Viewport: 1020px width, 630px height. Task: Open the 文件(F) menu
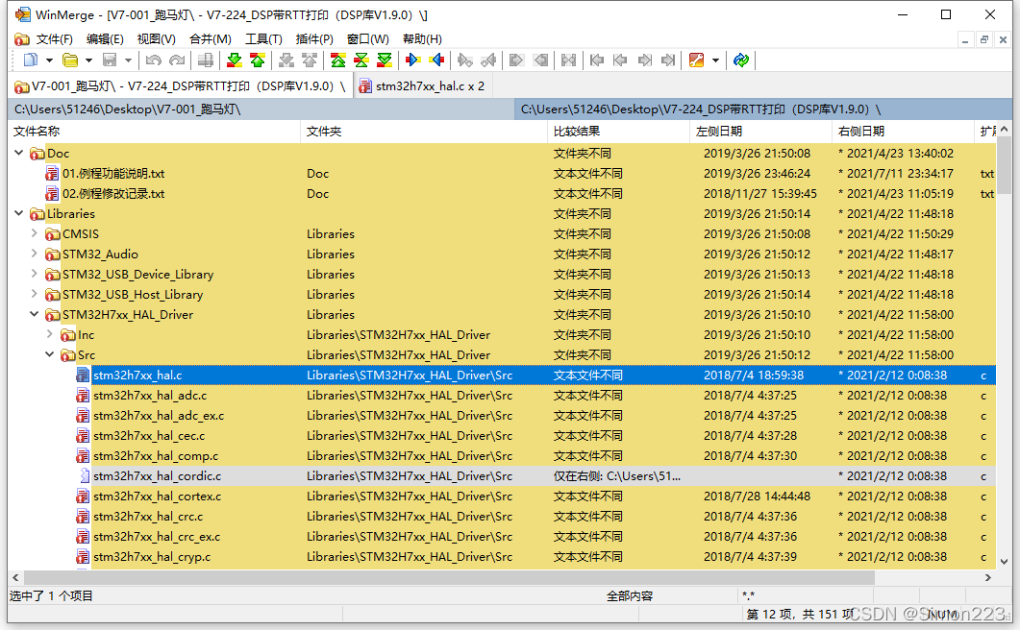54,39
